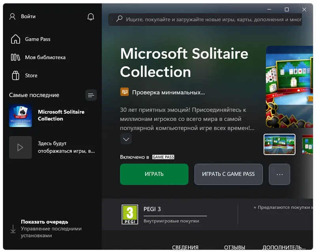
Task: Click the magnifier icon in search bar
Action: (119, 19)
